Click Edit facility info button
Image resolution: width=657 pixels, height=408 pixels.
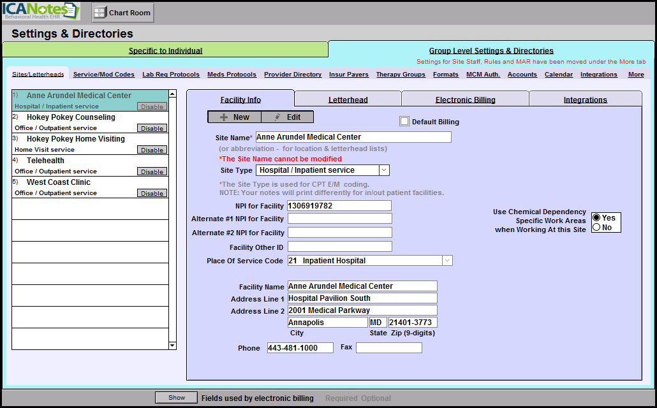287,117
